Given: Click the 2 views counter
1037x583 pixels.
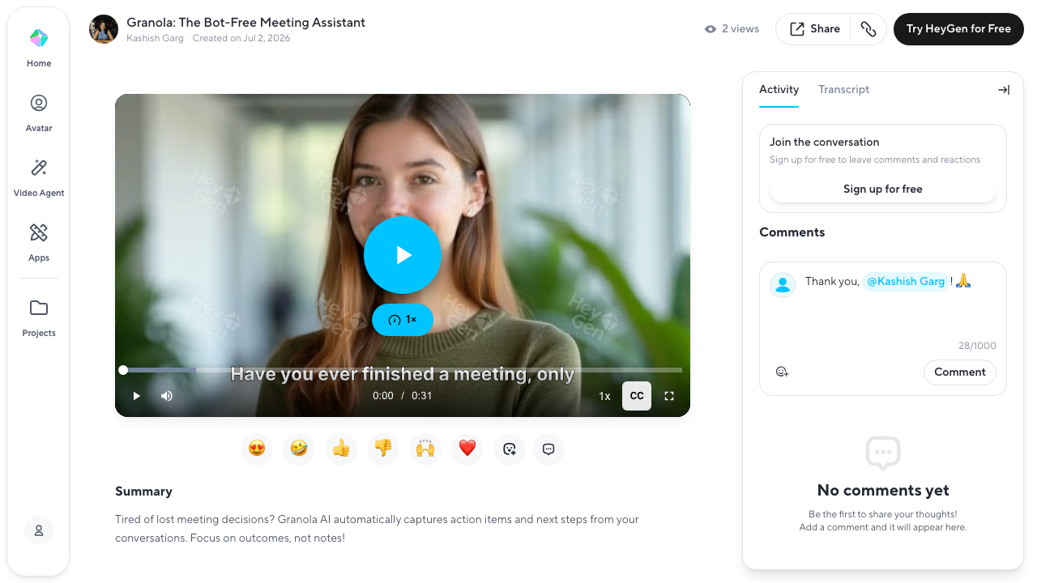Looking at the screenshot, I should click(732, 29).
